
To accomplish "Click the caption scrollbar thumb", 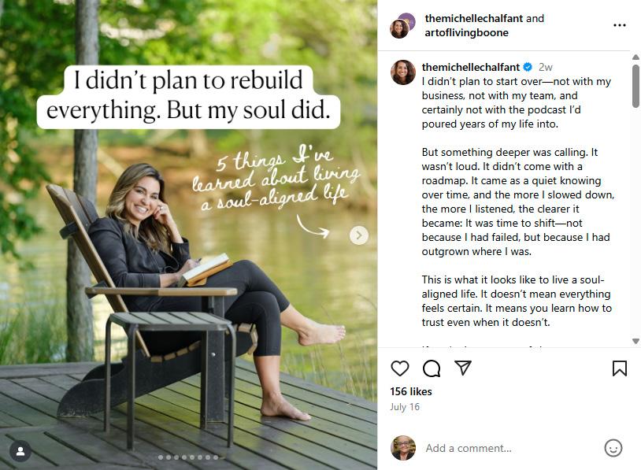I will click(635, 87).
